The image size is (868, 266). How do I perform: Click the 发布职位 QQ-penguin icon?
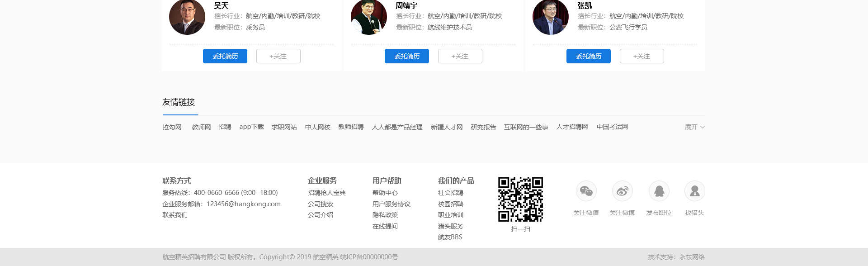pos(659,191)
